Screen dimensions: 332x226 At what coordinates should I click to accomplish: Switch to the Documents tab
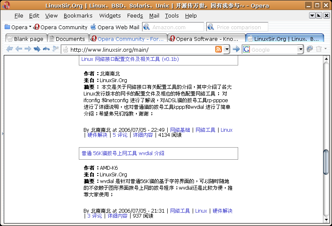coord(68,38)
